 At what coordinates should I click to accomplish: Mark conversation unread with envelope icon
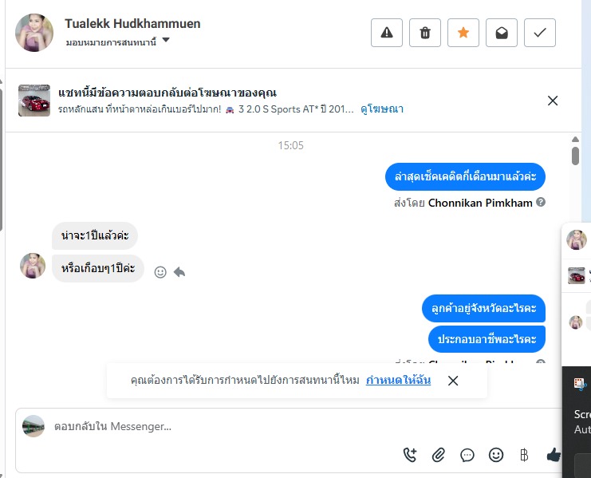click(502, 33)
